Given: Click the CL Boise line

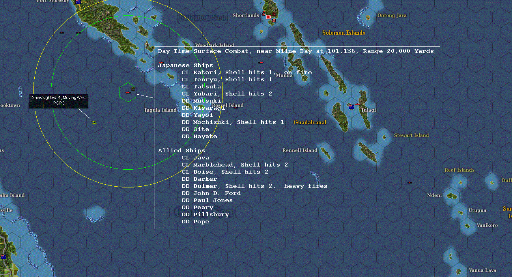Looking at the screenshot, I should [x=225, y=172].
